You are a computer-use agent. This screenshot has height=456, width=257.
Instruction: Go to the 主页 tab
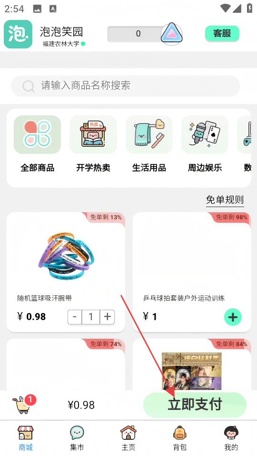(128, 438)
